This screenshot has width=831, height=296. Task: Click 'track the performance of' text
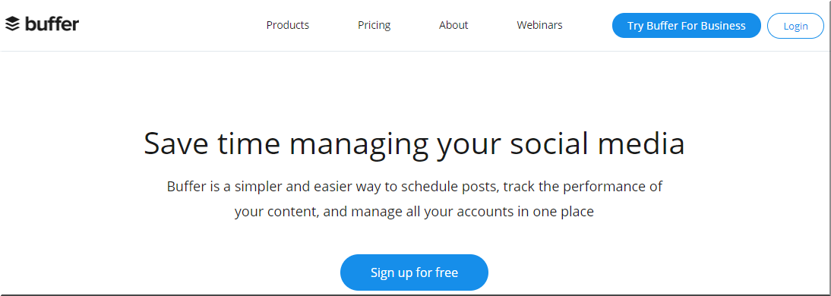point(583,187)
